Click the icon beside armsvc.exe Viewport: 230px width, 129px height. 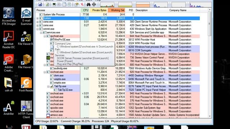pyautogui.click(x=48, y=115)
